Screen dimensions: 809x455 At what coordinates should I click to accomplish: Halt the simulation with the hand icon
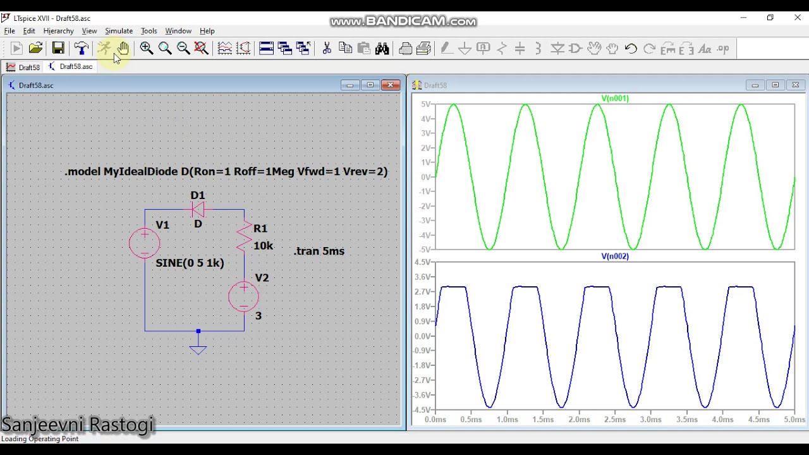point(123,48)
